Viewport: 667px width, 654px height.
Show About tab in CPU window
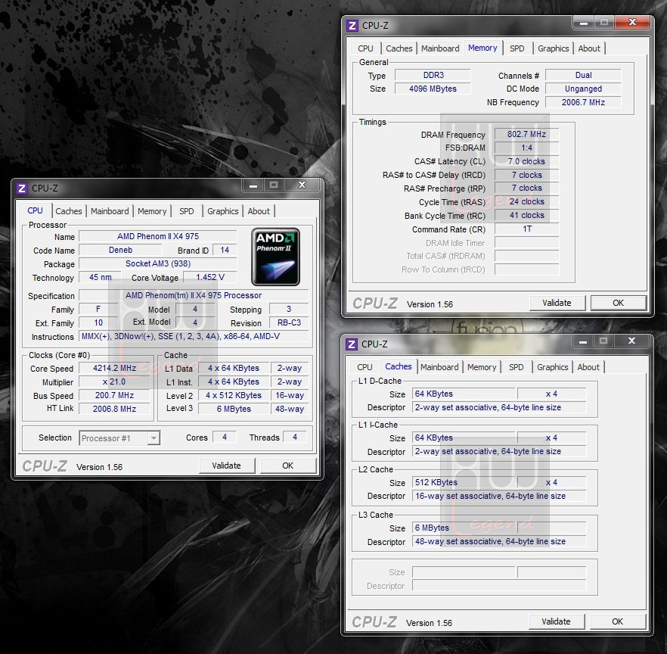[259, 211]
